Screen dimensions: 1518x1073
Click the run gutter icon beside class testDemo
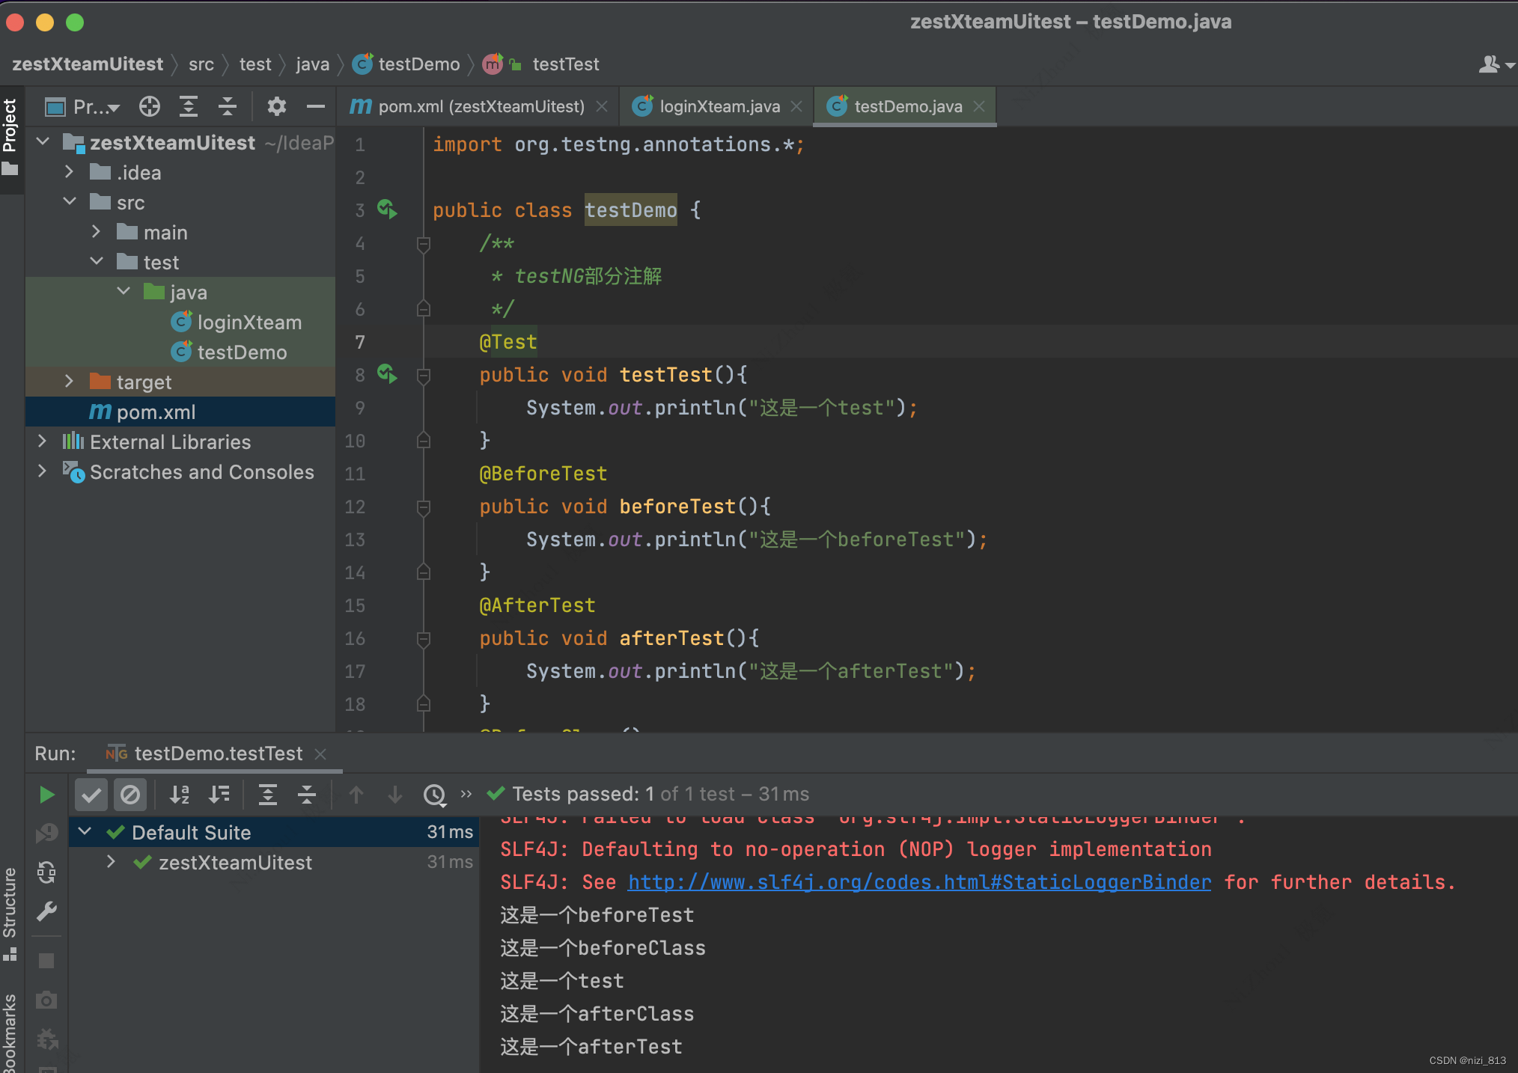tap(387, 209)
